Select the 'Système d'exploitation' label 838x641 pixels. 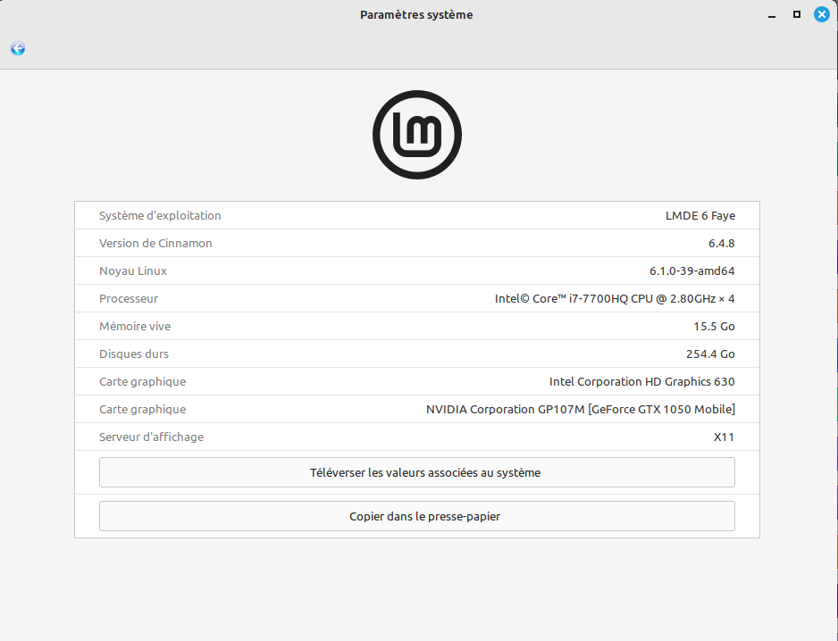pyautogui.click(x=160, y=215)
